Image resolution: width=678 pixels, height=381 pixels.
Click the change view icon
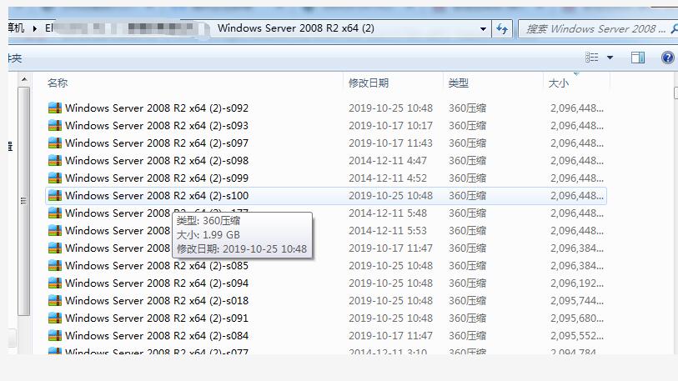click(592, 58)
